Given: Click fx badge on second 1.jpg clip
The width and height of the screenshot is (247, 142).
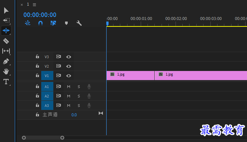Looking at the screenshot, I should 161,74.
